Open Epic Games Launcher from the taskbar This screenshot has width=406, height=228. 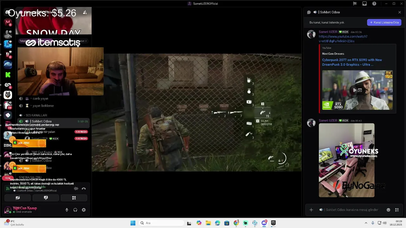click(x=273, y=223)
